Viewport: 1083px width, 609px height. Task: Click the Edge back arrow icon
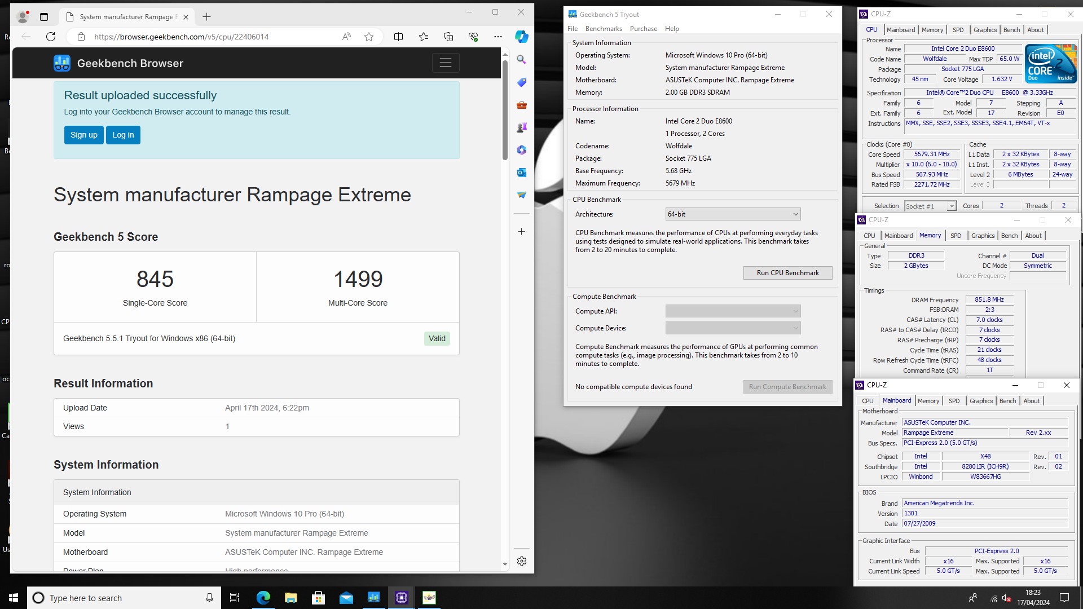click(26, 37)
